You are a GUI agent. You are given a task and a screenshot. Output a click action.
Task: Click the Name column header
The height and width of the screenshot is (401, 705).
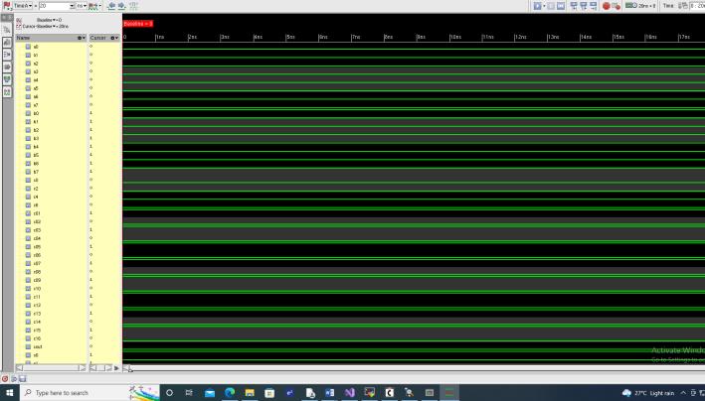coord(51,38)
